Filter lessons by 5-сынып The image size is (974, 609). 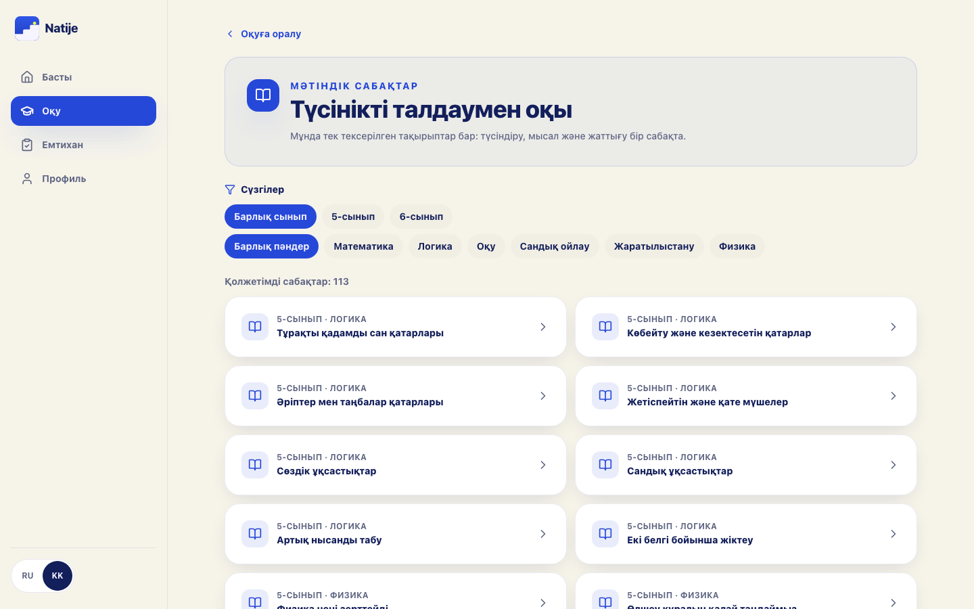point(353,217)
